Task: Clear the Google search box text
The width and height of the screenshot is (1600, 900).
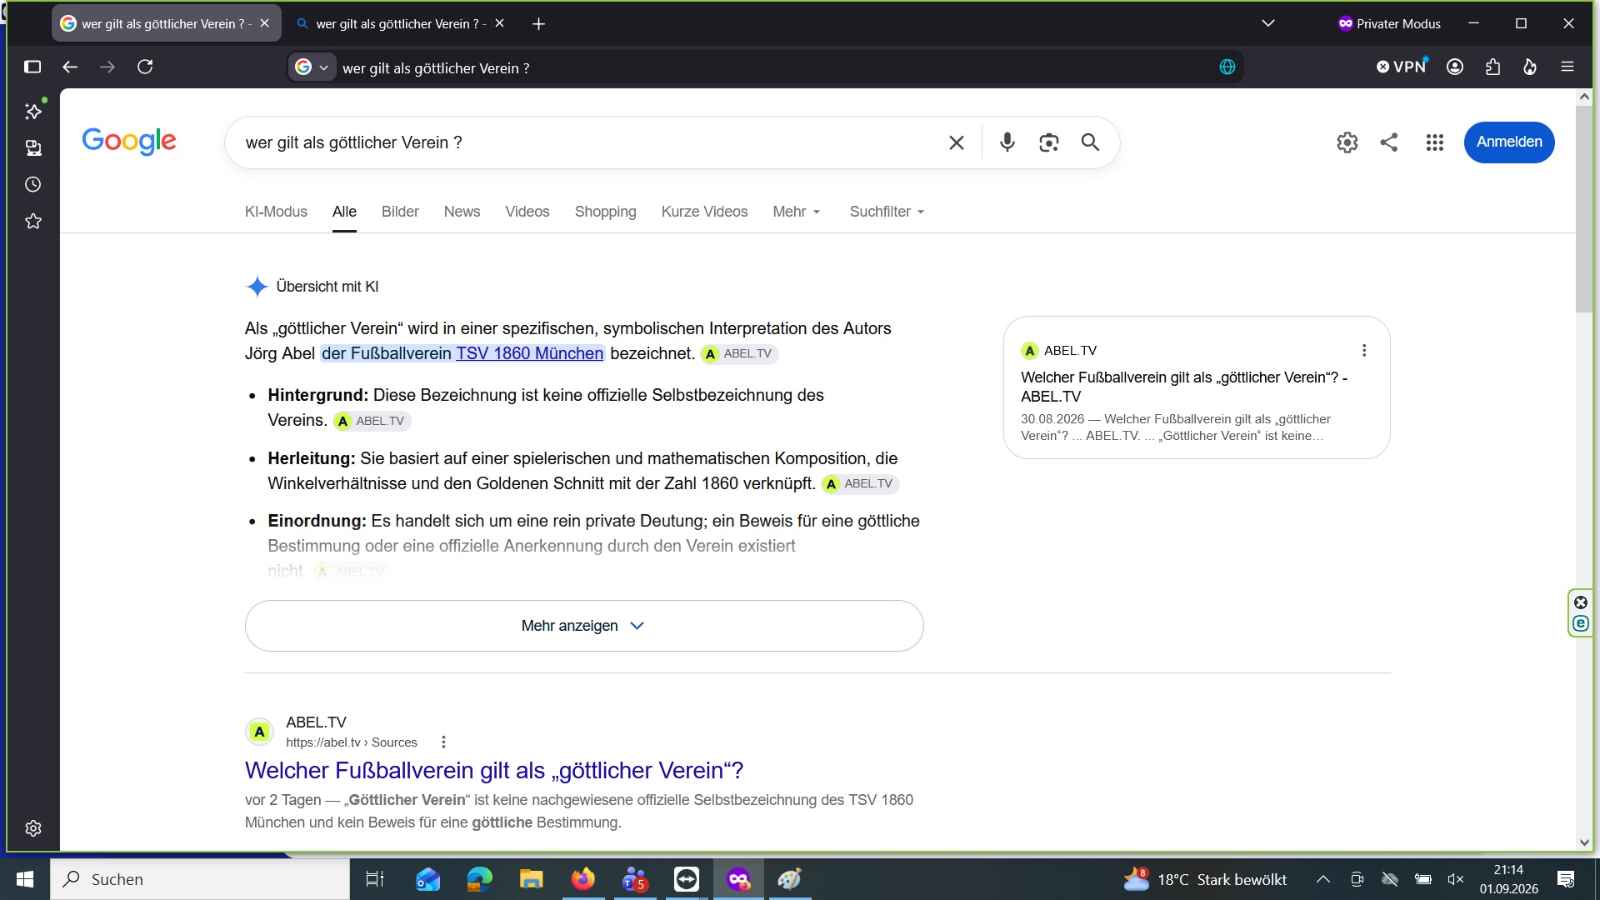Action: click(957, 142)
